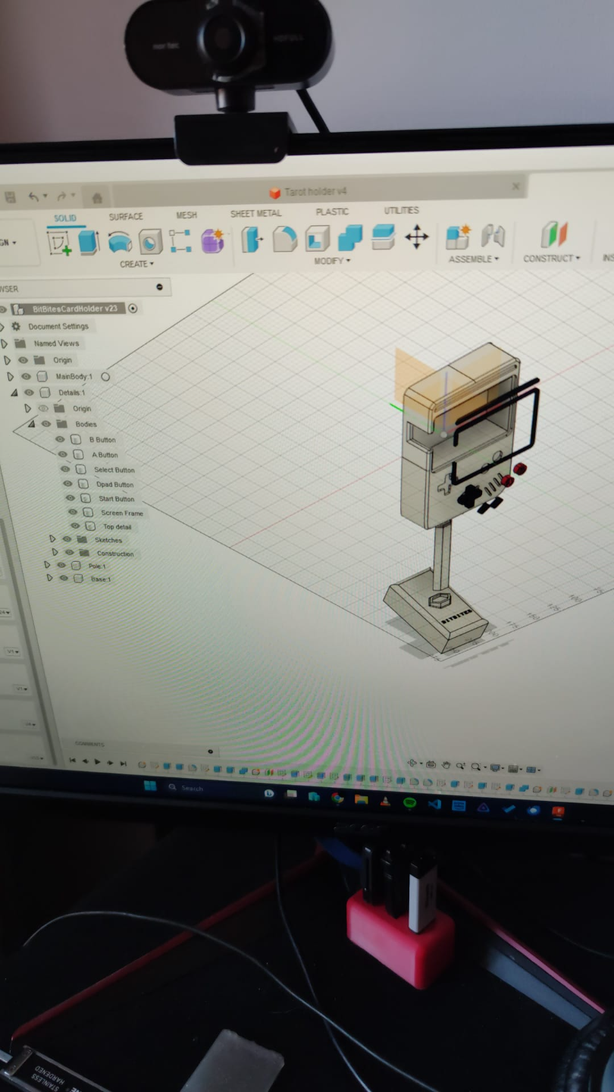Switch to the SHEET METAL tab
This screenshot has height=1092, width=614.
pos(255,214)
